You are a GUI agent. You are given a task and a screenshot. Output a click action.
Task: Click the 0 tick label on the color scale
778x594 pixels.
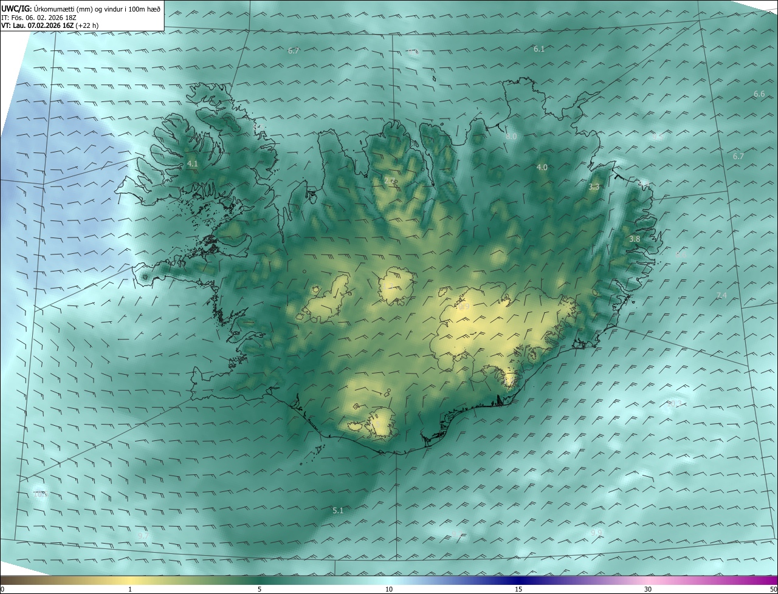coord(2,589)
